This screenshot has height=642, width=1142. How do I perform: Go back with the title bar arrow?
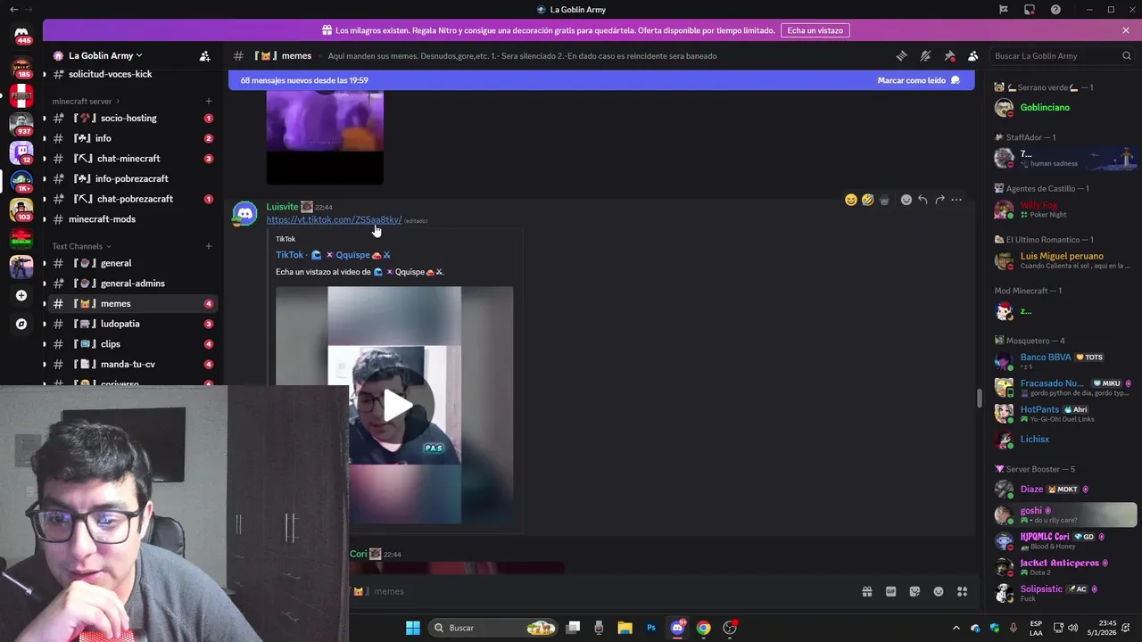pyautogui.click(x=13, y=9)
